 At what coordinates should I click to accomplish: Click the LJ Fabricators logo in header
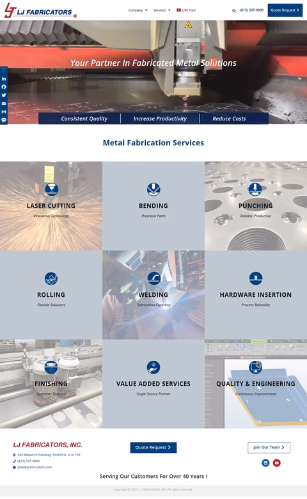[40, 10]
